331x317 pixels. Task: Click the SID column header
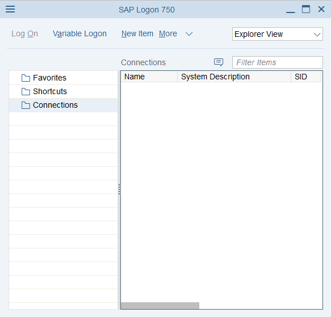point(306,77)
